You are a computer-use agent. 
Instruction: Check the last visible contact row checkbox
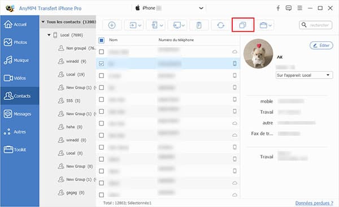tap(101, 195)
